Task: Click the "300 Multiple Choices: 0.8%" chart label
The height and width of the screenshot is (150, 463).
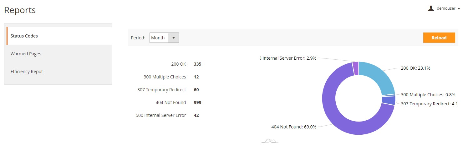Action: [x=428, y=95]
